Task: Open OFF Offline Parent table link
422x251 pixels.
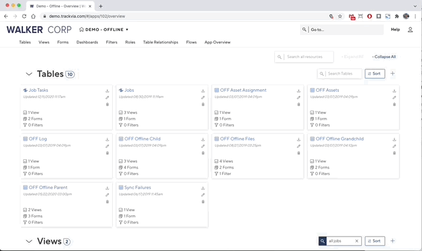Action: click(x=48, y=188)
